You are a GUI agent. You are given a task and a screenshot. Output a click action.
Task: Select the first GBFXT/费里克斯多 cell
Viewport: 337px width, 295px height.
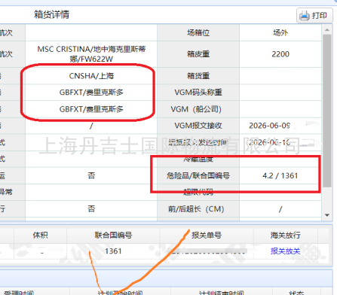[91, 93]
